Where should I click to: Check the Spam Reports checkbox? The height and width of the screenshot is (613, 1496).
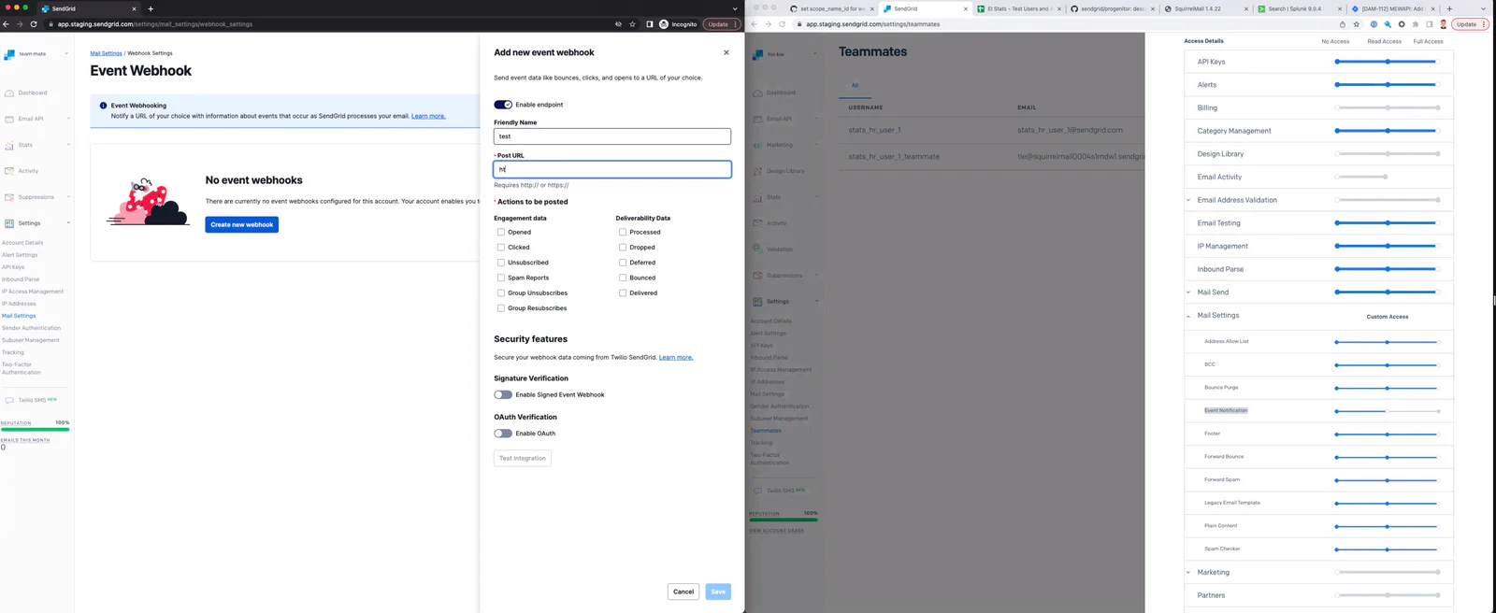coord(501,278)
